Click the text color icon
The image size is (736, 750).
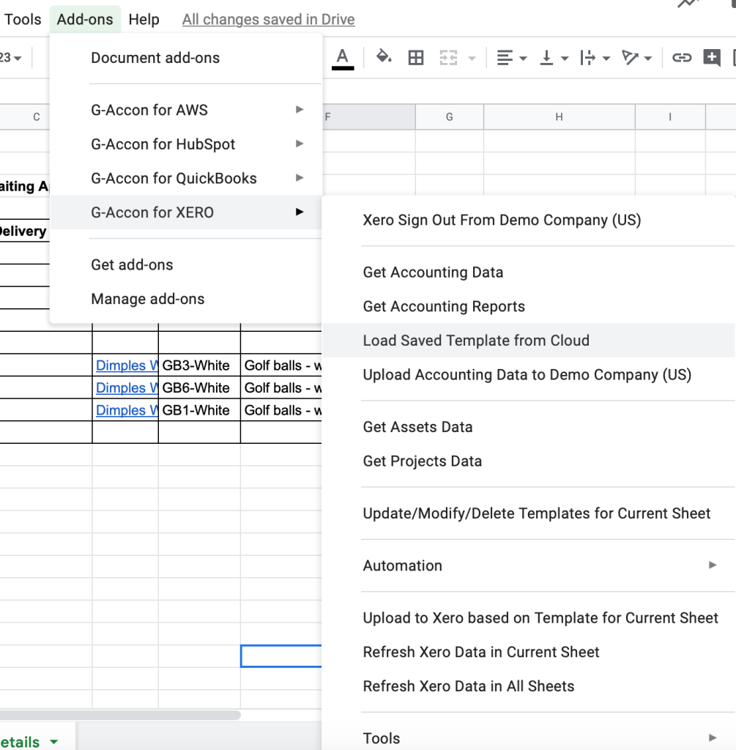[x=343, y=58]
